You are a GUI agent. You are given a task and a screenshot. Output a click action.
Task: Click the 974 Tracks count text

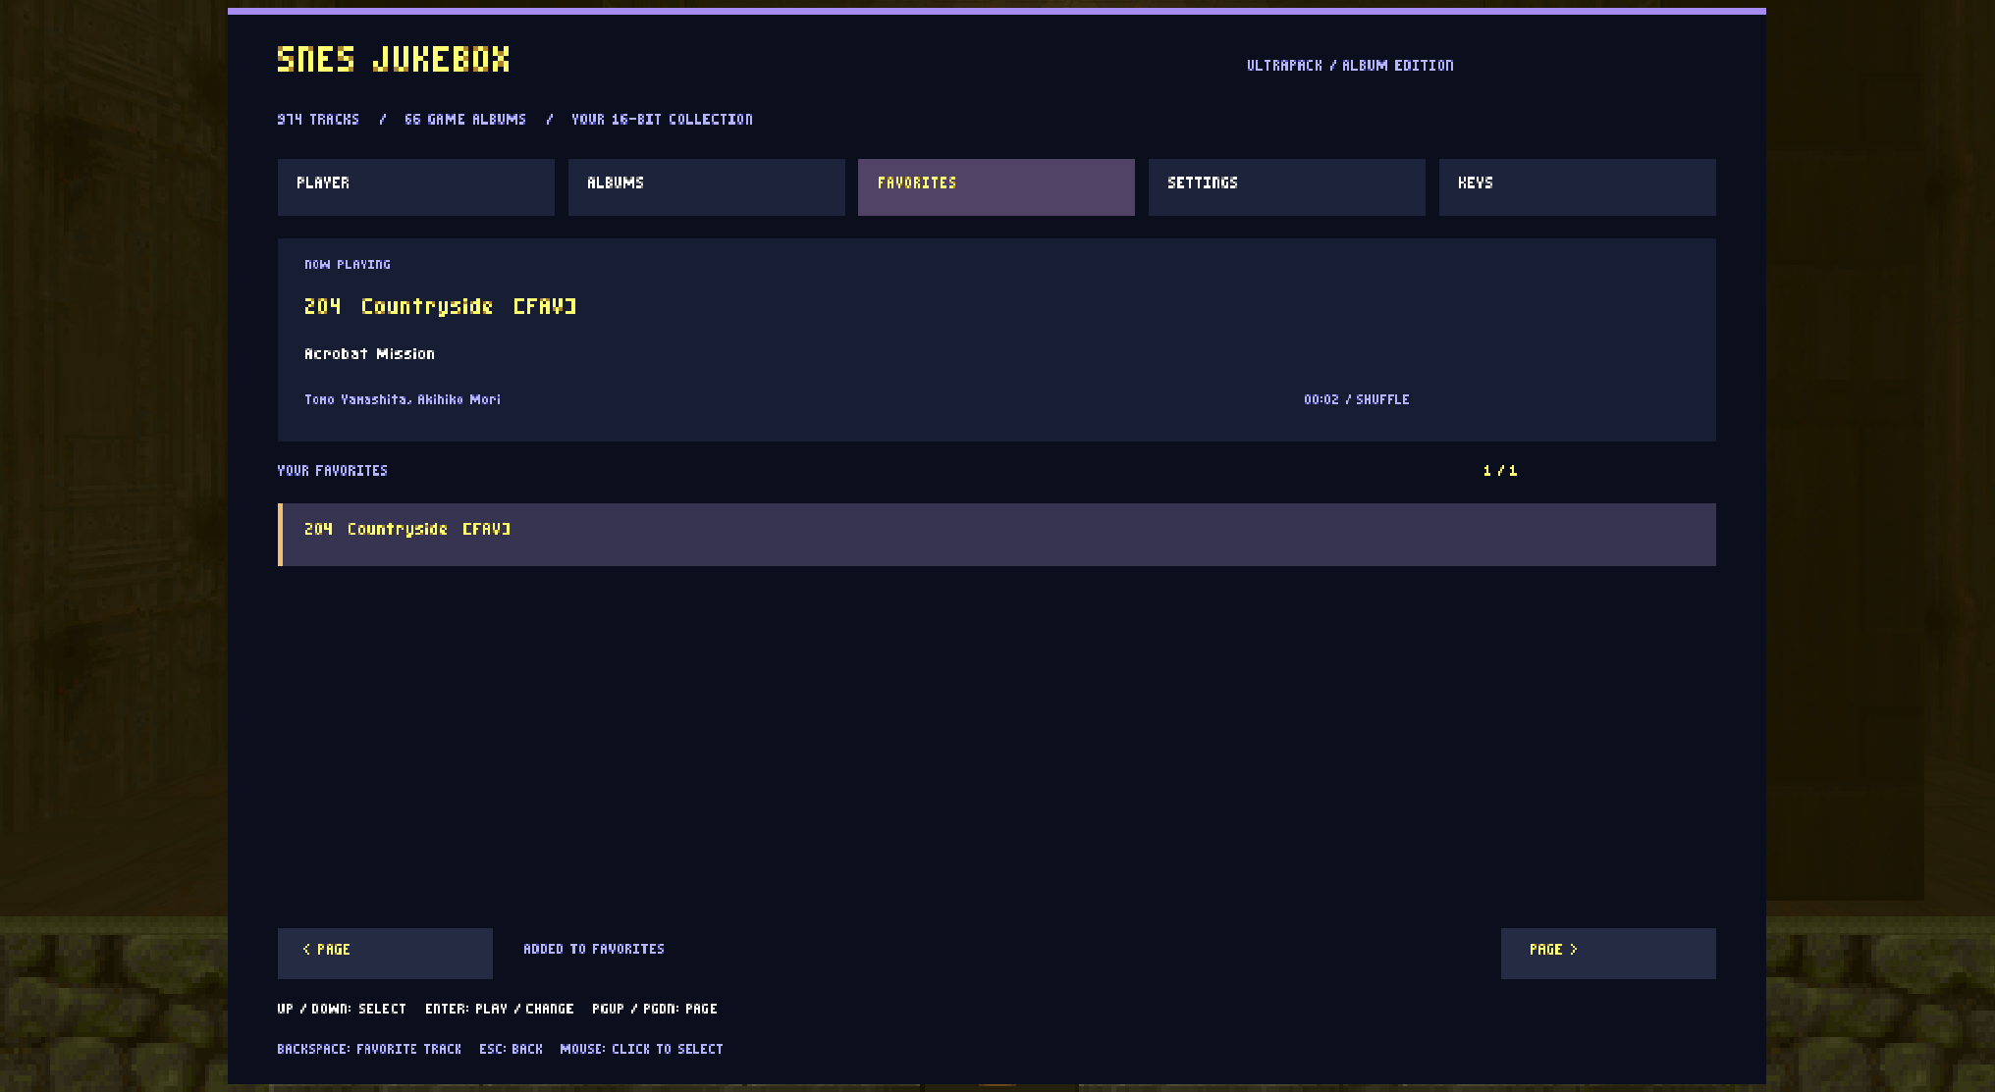tap(318, 120)
